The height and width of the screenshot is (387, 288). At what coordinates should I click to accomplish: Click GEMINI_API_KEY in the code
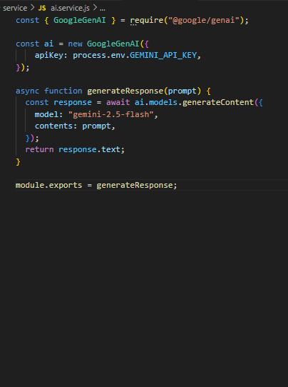(163, 55)
